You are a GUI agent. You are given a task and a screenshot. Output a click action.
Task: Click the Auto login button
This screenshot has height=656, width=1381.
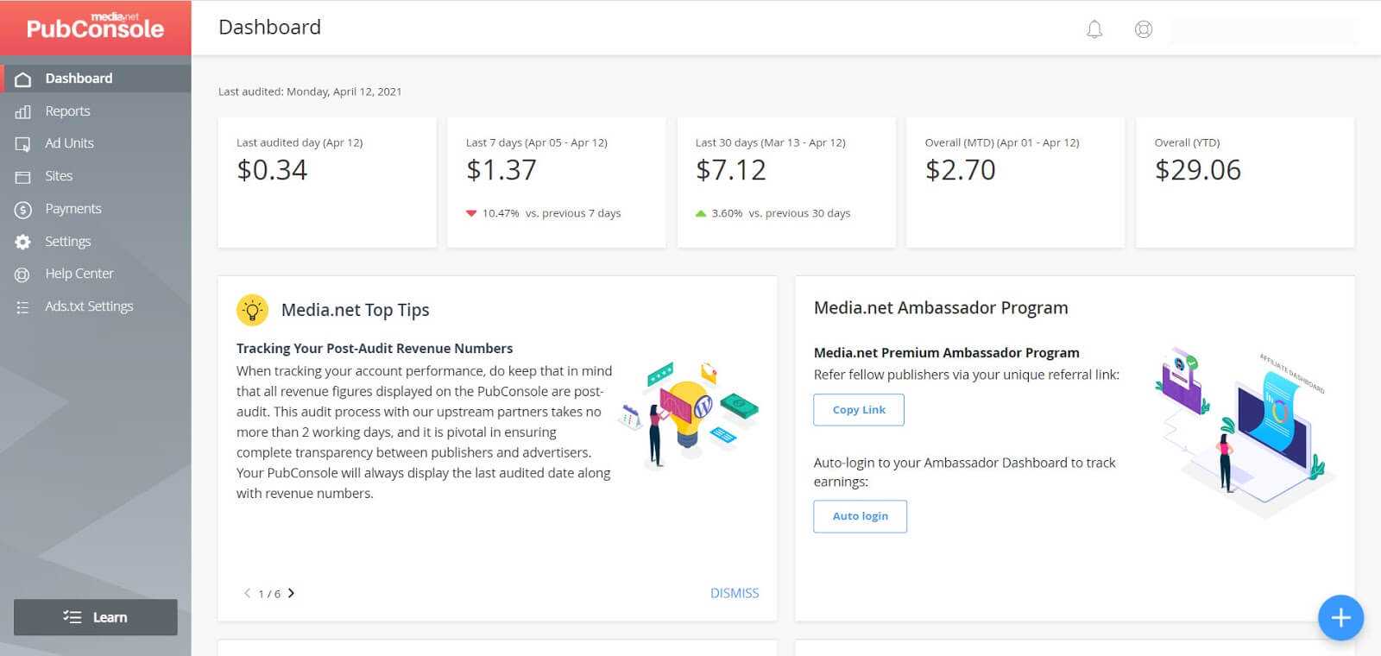[860, 516]
